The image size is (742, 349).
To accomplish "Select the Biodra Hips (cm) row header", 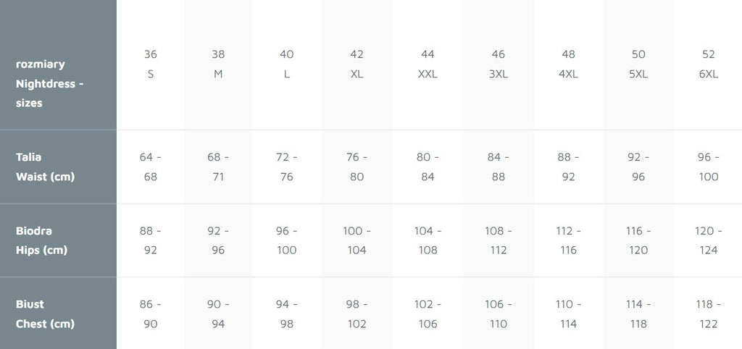I will click(42, 240).
